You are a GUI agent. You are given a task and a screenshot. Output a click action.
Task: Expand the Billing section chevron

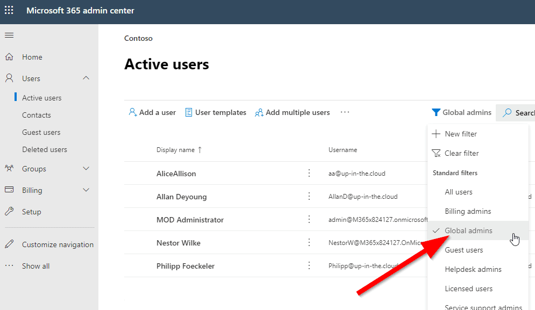pyautogui.click(x=87, y=190)
